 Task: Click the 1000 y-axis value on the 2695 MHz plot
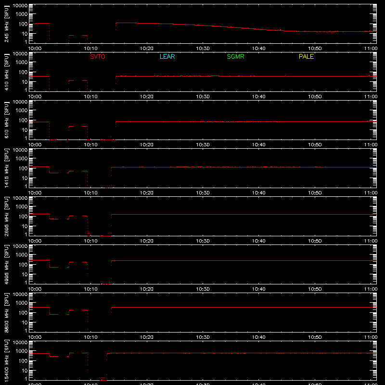coord(22,207)
